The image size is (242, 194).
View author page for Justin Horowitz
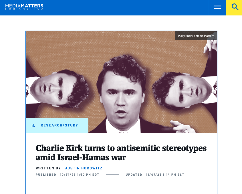[x=84, y=168]
